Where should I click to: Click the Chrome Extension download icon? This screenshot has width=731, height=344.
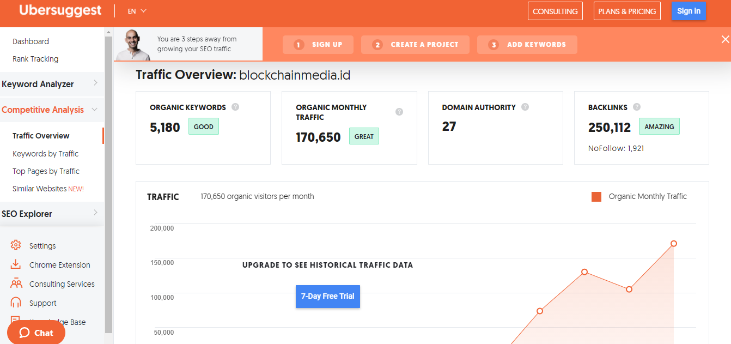coord(16,264)
